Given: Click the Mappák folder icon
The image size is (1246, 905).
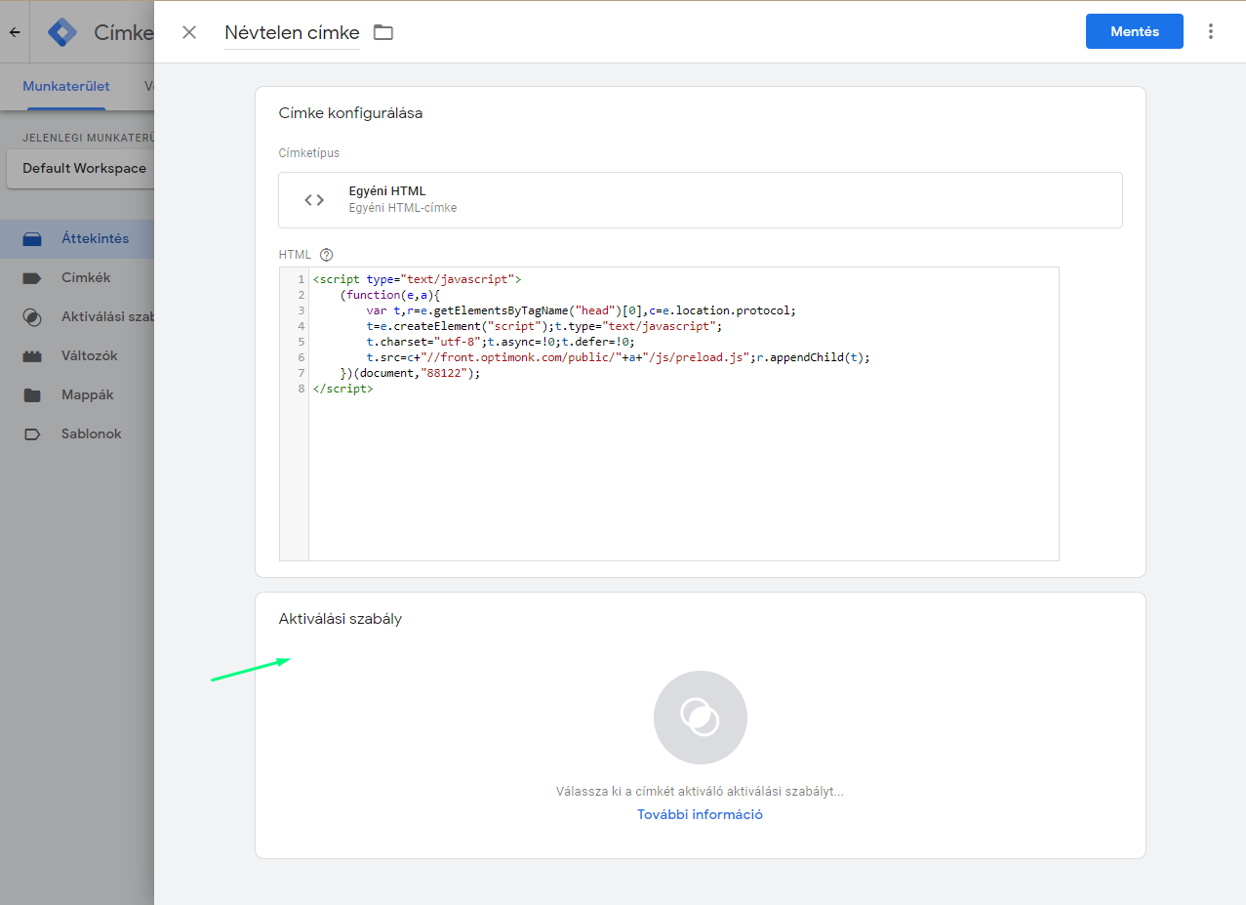Looking at the screenshot, I should (32, 394).
